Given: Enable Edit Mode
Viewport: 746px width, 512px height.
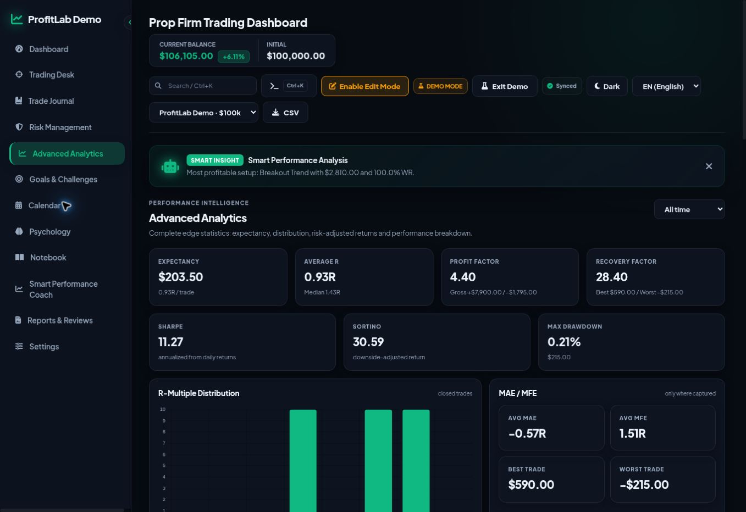Looking at the screenshot, I should 365,86.
